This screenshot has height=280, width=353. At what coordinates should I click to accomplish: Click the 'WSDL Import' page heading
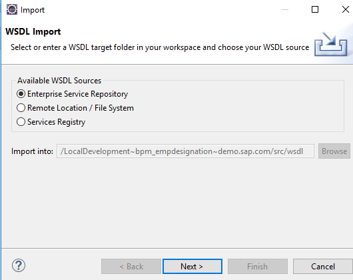coord(33,31)
